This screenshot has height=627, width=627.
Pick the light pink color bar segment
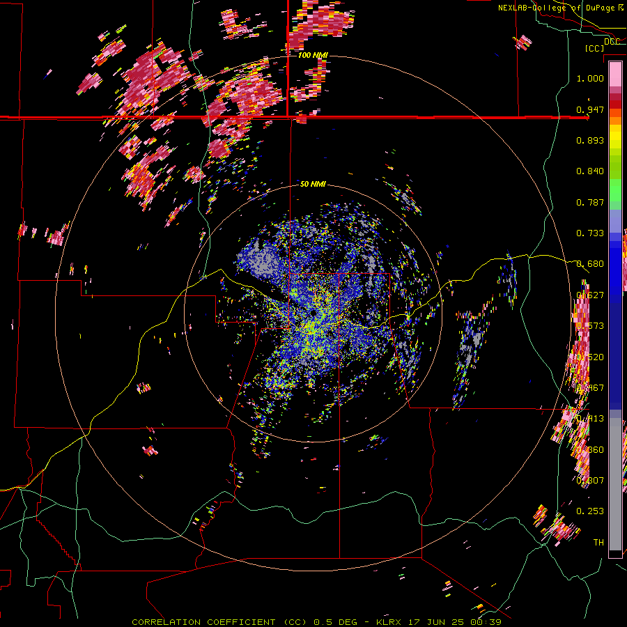coord(615,75)
